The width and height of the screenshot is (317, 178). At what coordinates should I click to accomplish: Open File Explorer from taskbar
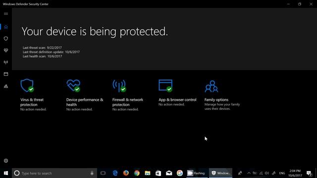tap(148, 173)
